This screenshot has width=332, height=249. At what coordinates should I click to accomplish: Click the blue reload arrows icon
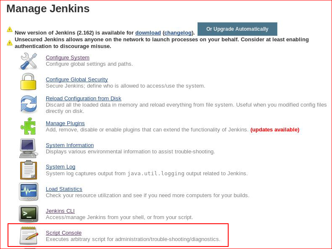(x=29, y=104)
